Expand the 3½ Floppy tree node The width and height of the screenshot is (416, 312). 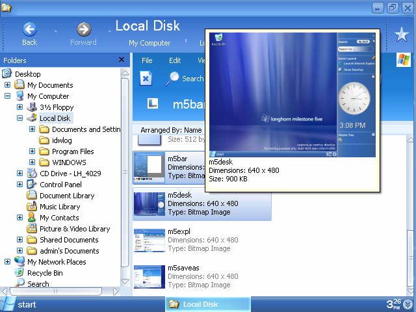click(x=19, y=107)
